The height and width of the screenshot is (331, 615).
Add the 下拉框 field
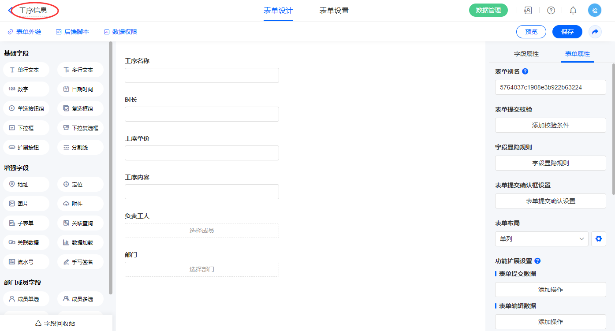coord(26,128)
